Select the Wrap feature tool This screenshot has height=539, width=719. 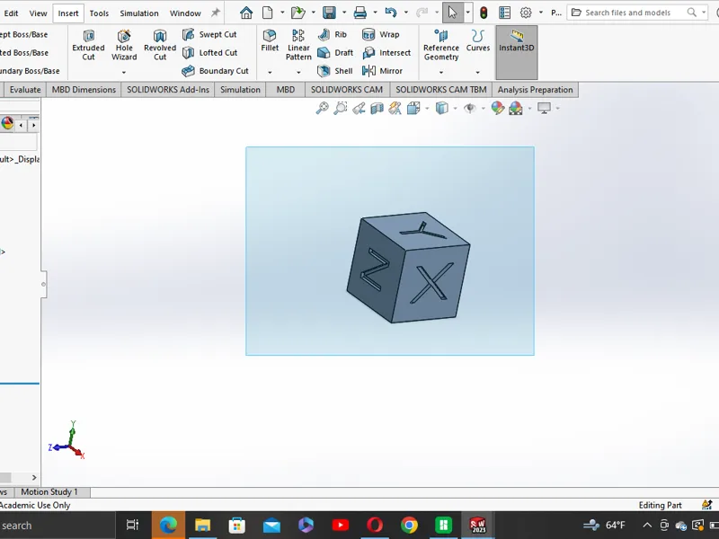[x=380, y=34]
